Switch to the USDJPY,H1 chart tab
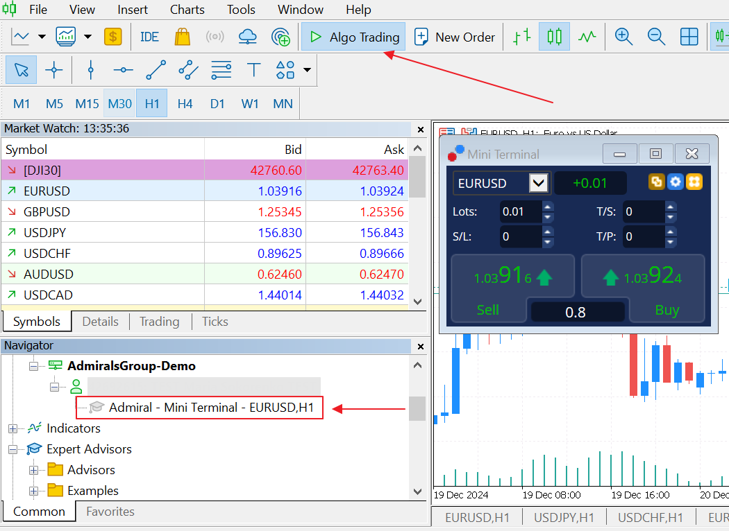Viewport: 729px width, 531px height. click(x=564, y=518)
